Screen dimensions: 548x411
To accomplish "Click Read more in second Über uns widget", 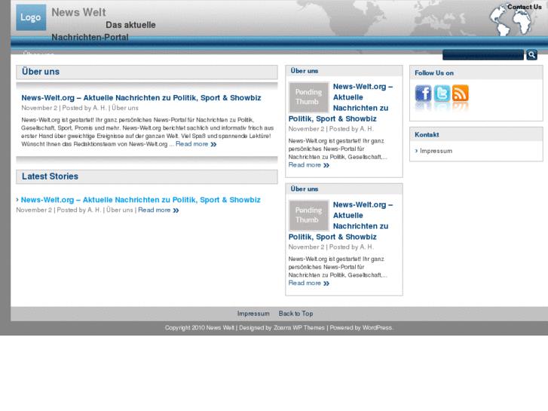I will click(309, 283).
